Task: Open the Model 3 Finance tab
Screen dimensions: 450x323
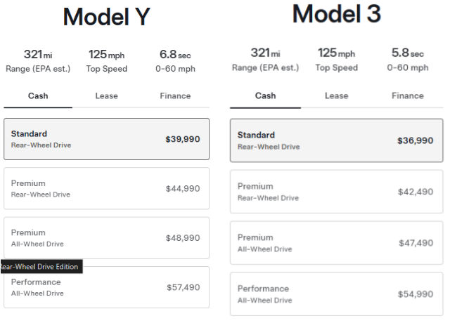Action: pos(407,95)
